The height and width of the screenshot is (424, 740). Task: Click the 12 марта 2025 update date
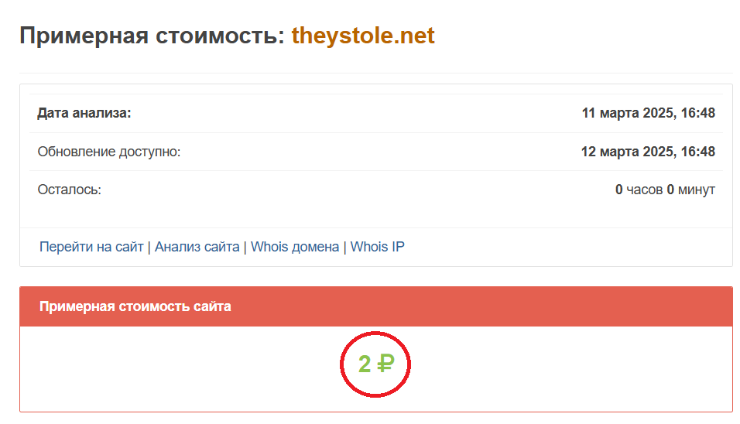[626, 152]
